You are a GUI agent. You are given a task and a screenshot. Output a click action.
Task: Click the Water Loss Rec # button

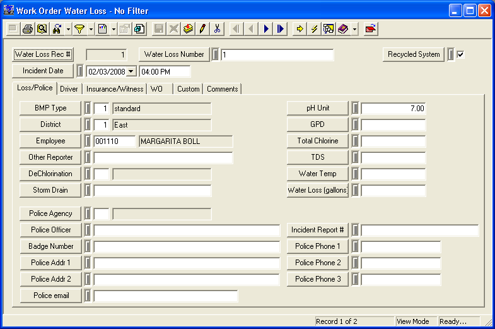tap(43, 54)
